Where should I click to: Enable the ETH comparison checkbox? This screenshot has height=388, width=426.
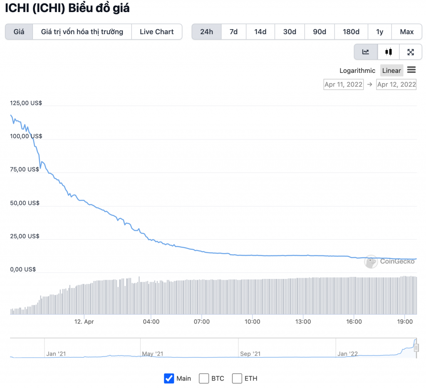coord(237,378)
